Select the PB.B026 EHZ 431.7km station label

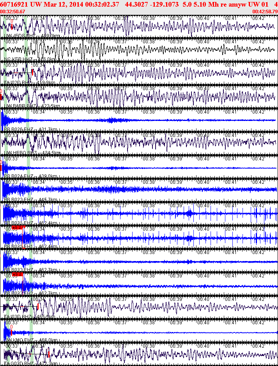tap(30, 129)
